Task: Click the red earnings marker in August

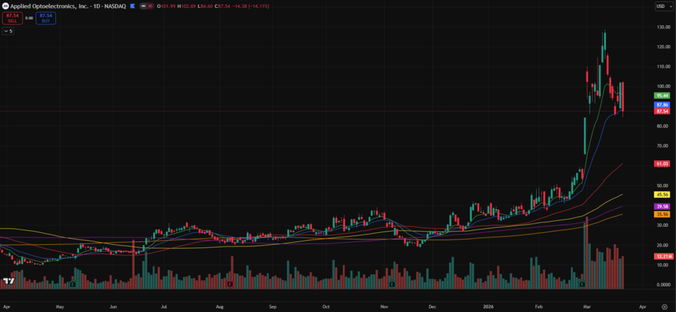Action: [x=230, y=284]
